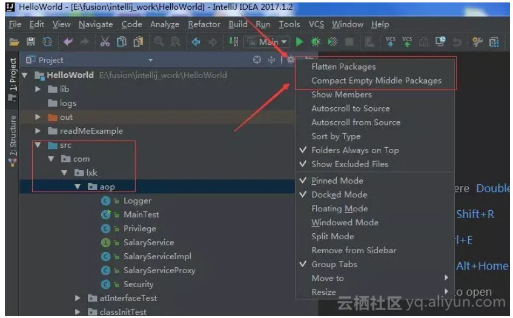Click the Find magnifier icon
The height and width of the screenshot is (318, 513).
pyautogui.click(x=159, y=41)
